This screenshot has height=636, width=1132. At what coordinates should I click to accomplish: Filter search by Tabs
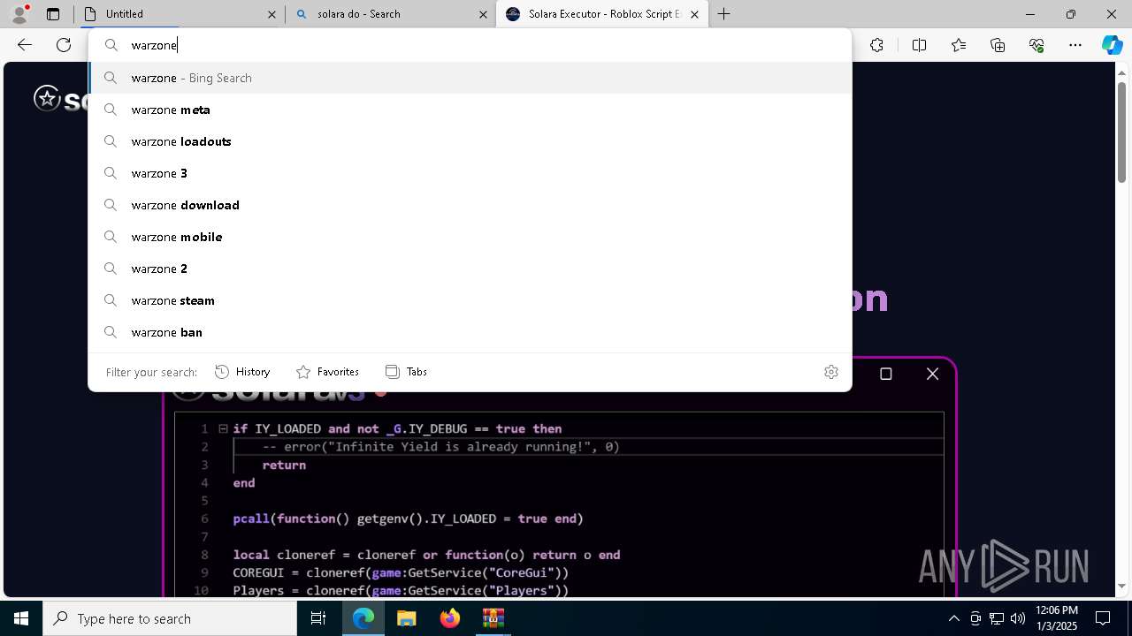pyautogui.click(x=406, y=372)
